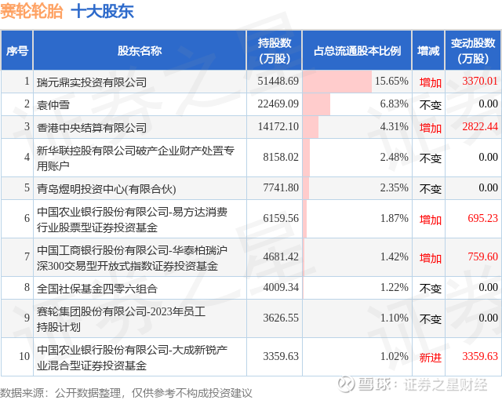Select the 占总流通股本比例 column header
The image size is (502, 400).
click(357, 50)
